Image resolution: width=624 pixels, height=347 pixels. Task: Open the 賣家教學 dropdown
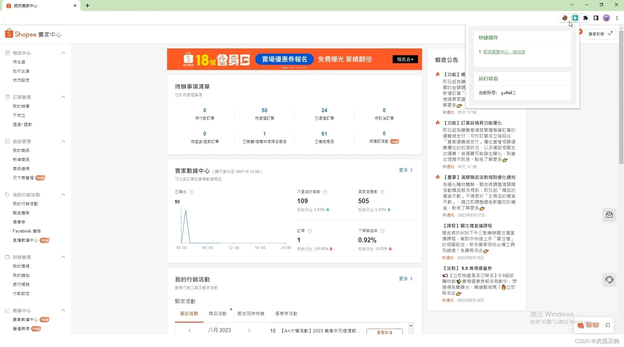(600, 34)
